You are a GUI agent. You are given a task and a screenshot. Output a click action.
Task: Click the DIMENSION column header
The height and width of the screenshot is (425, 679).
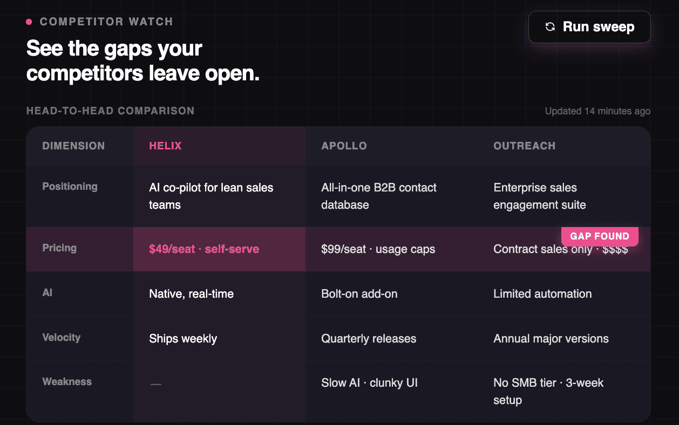pos(73,146)
